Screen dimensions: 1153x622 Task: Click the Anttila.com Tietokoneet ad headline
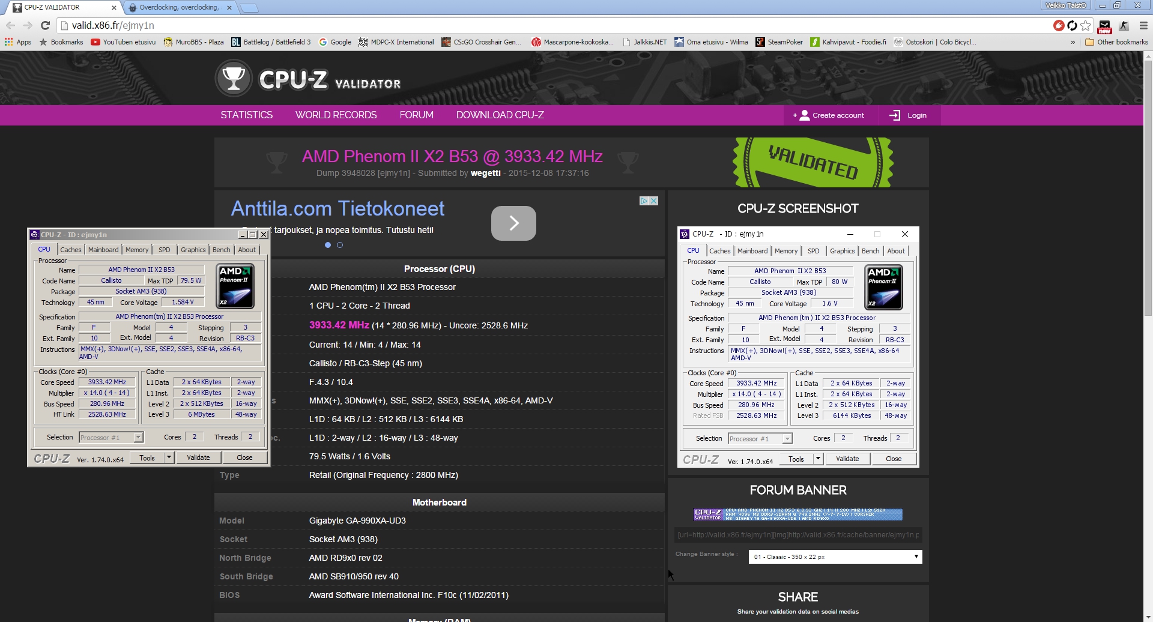pyautogui.click(x=337, y=208)
